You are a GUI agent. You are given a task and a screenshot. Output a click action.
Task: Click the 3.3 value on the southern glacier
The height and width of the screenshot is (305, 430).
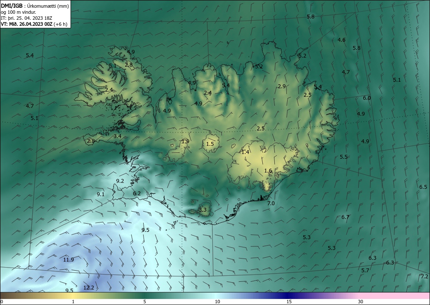pos(203,210)
